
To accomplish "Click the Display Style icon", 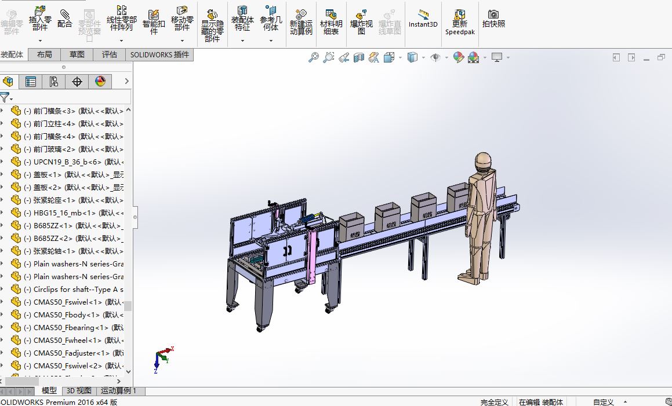I will (x=412, y=57).
